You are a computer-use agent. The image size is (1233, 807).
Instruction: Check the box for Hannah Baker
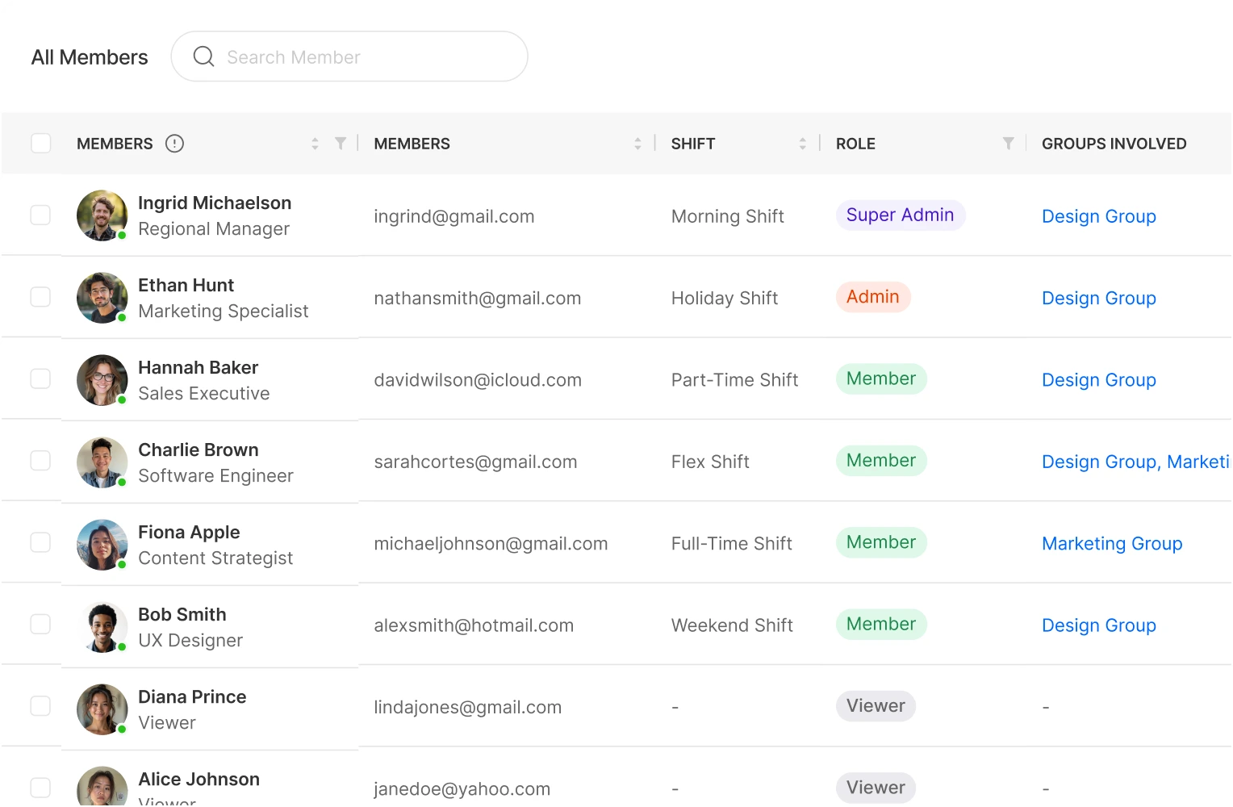tap(40, 379)
